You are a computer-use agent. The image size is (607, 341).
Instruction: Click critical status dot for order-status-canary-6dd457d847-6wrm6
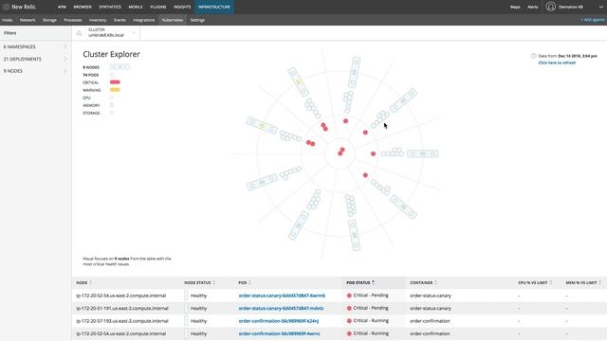point(349,296)
